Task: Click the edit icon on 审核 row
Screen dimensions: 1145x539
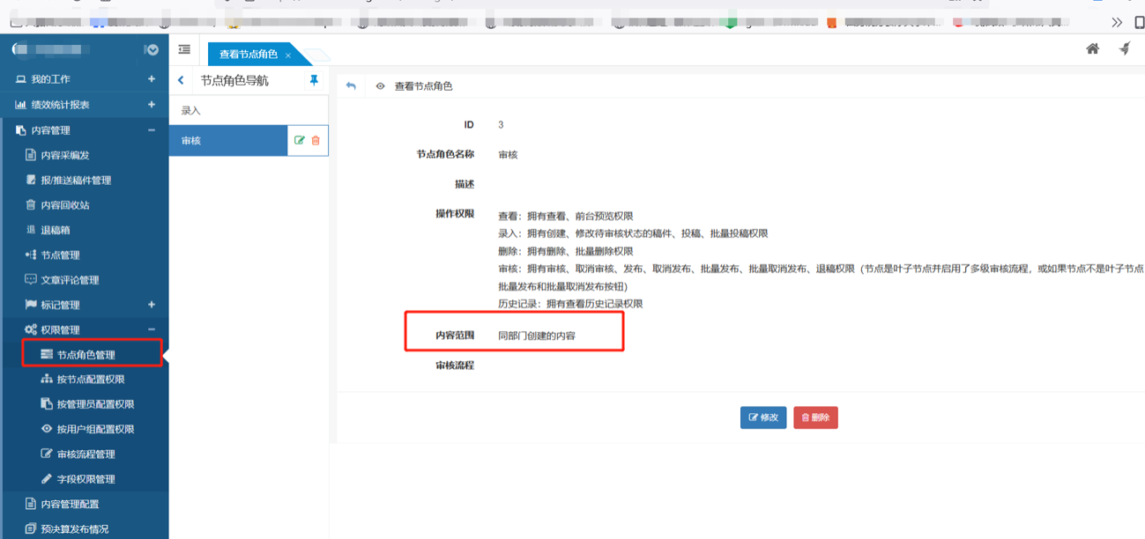Action: [x=300, y=141]
